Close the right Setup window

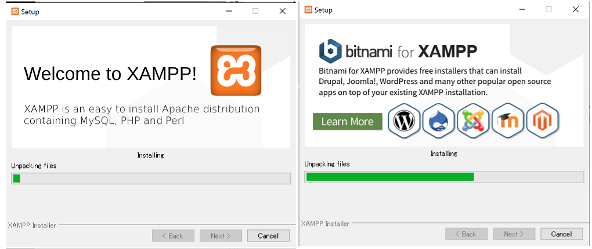point(576,9)
